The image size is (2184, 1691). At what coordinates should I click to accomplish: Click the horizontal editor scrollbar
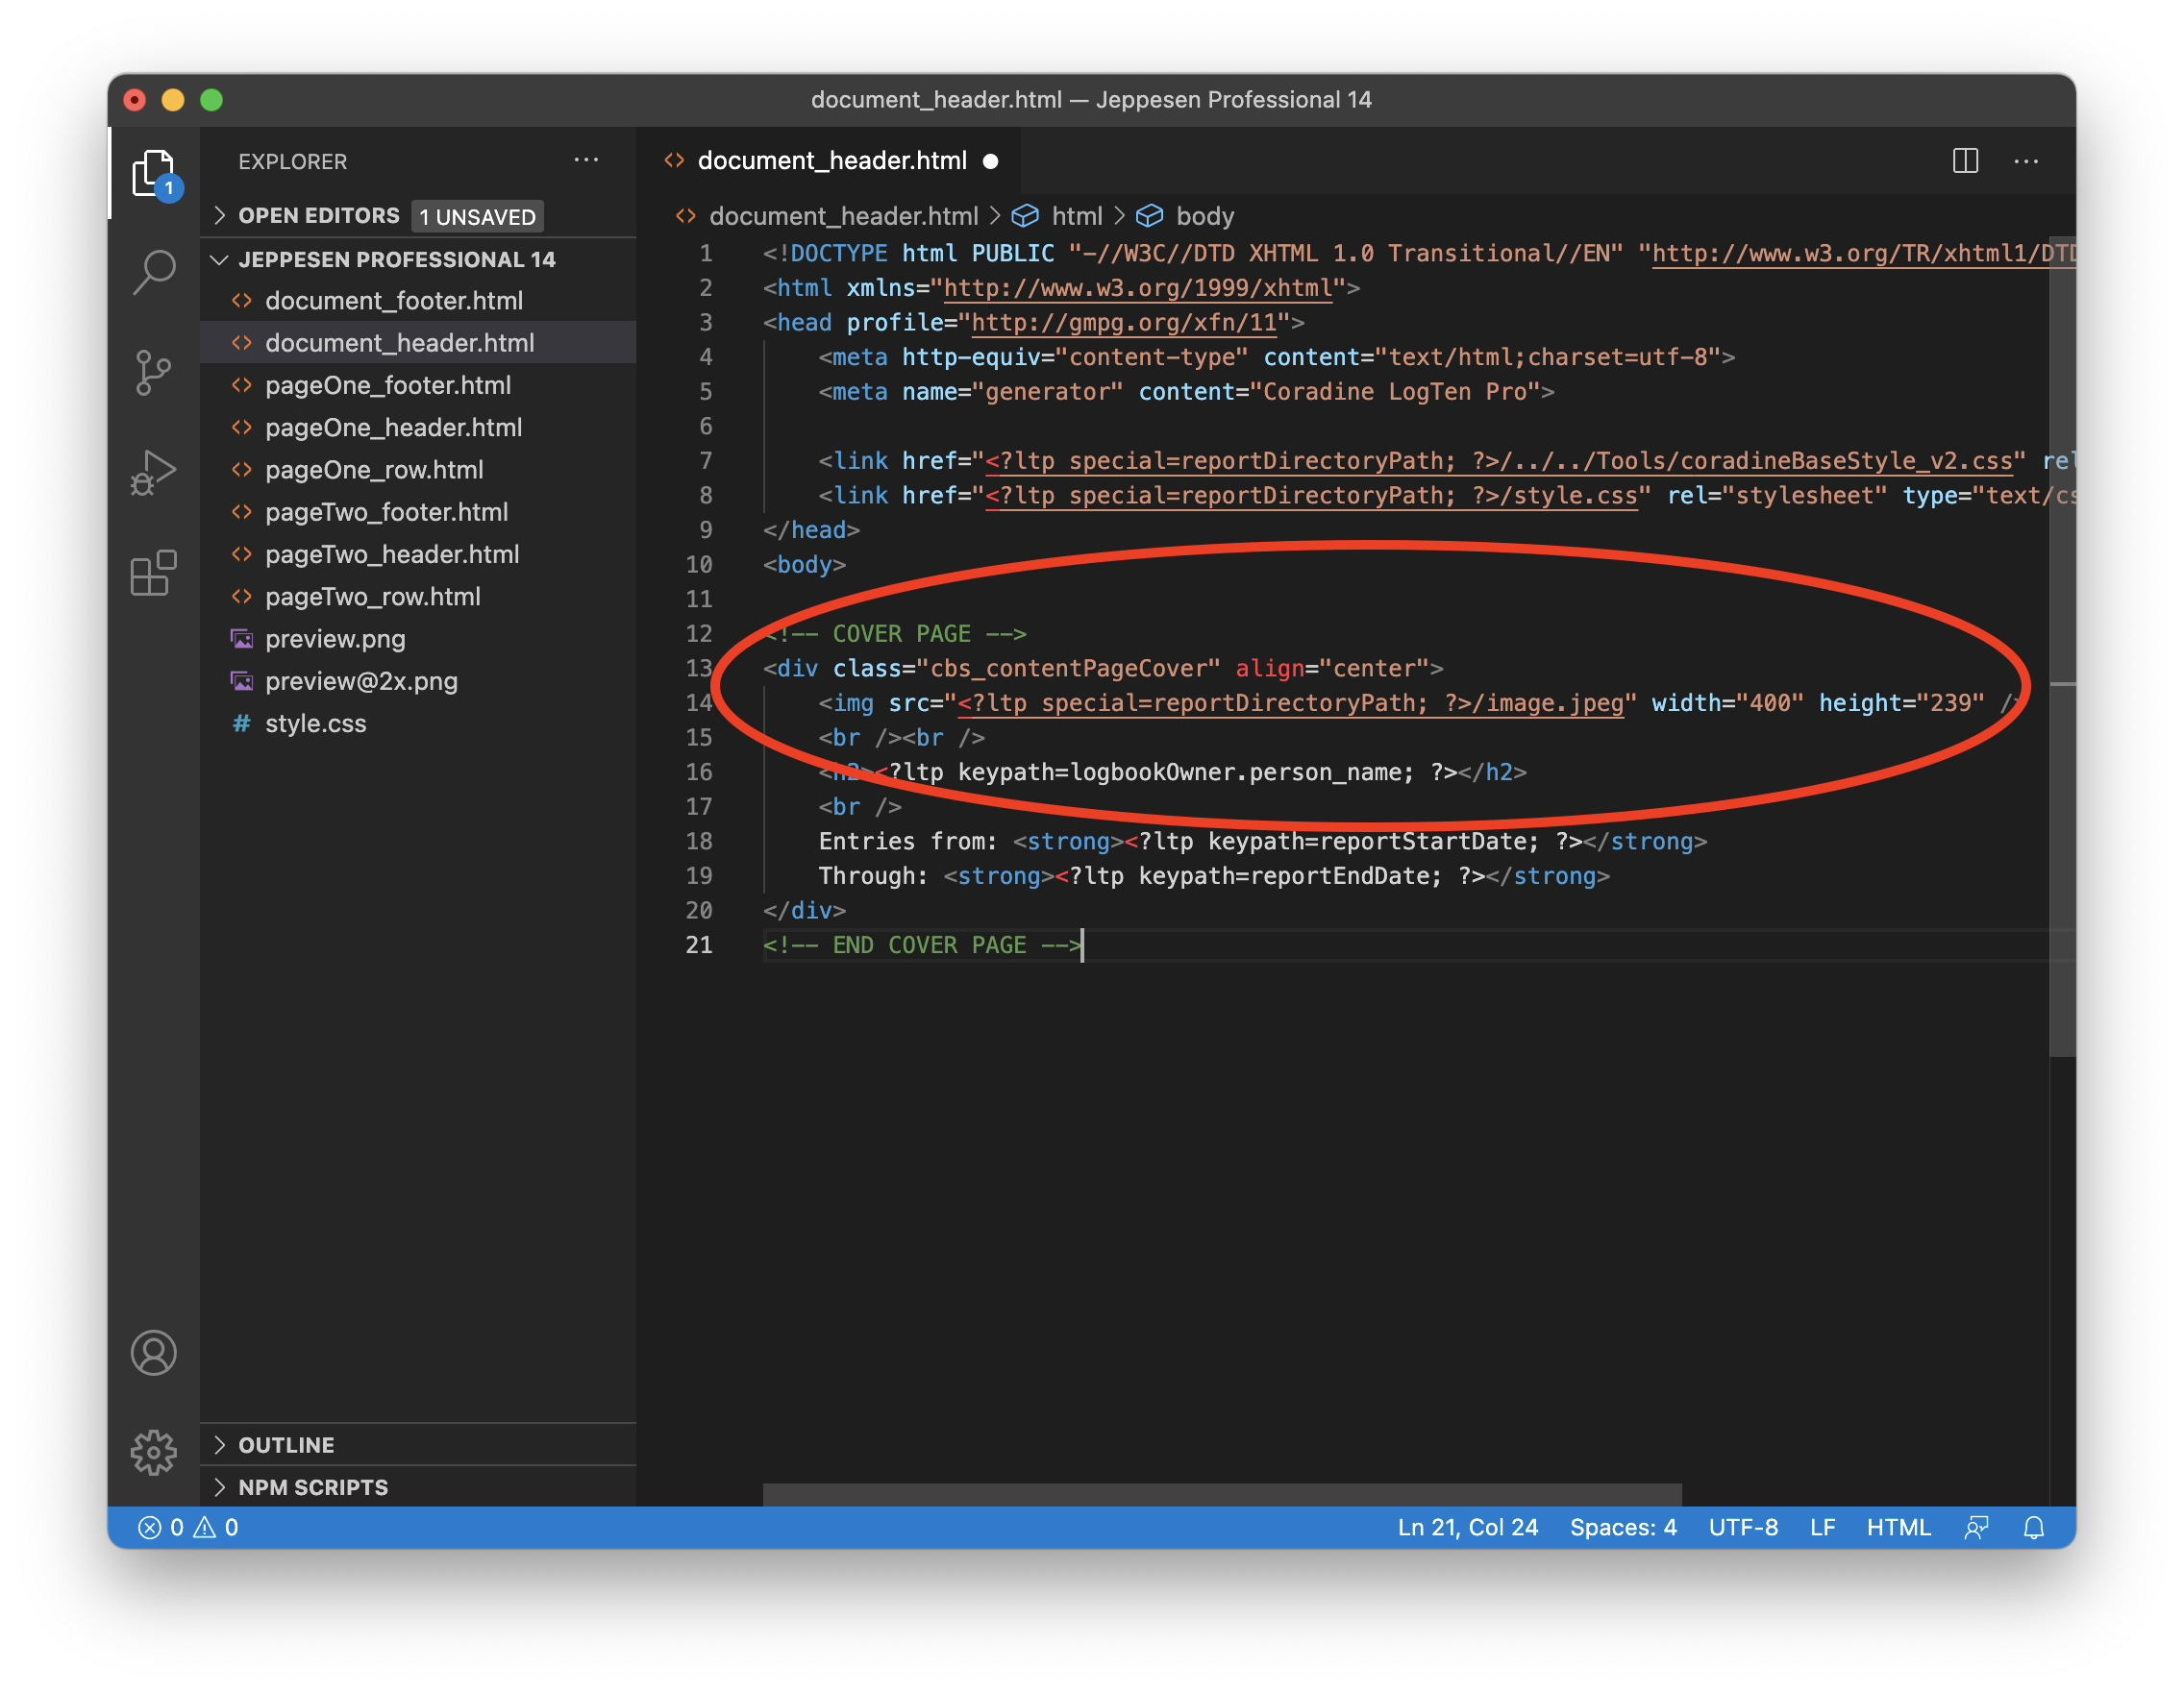(1222, 1495)
